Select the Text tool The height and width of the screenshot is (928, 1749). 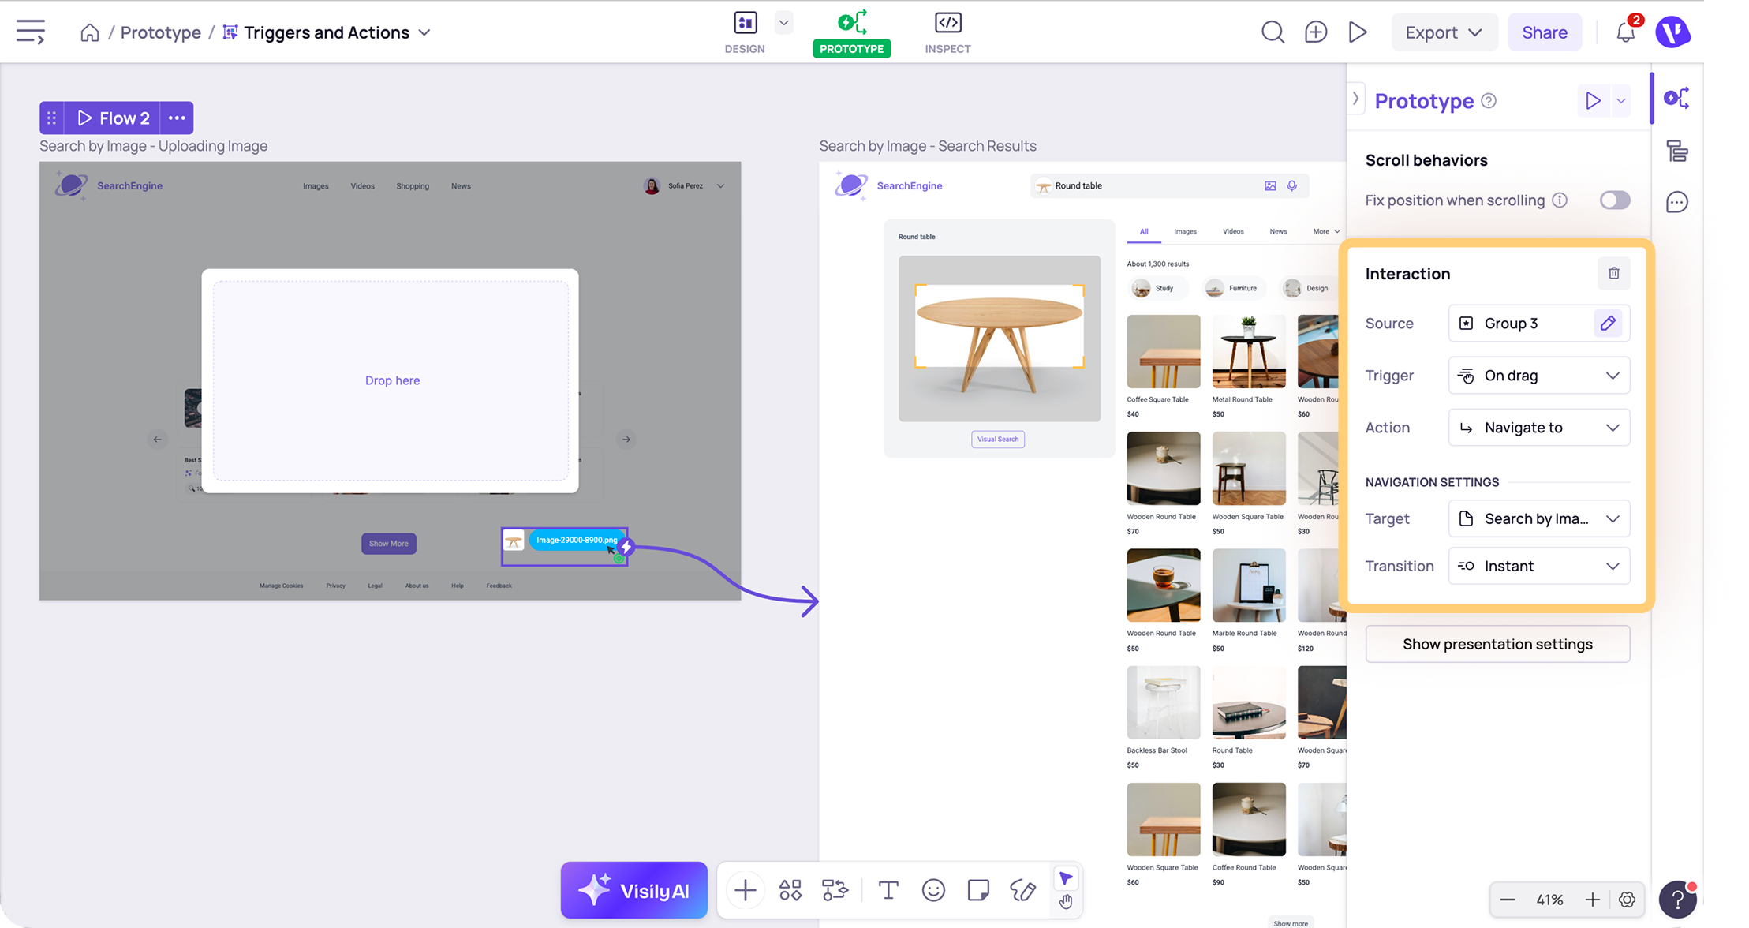pyautogui.click(x=888, y=890)
